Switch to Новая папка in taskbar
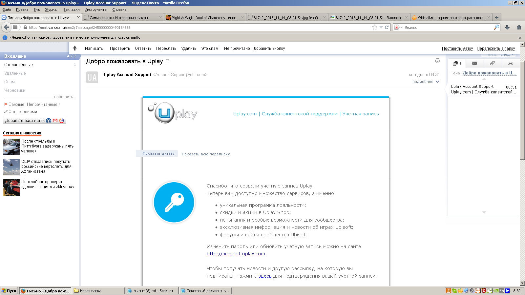 [98, 291]
